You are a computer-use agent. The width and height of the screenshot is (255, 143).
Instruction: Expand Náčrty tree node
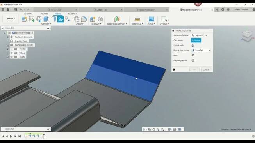pos(7,57)
